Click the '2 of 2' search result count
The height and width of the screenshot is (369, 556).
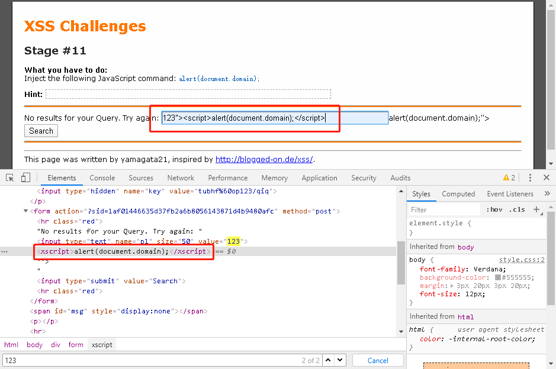pyautogui.click(x=310, y=360)
